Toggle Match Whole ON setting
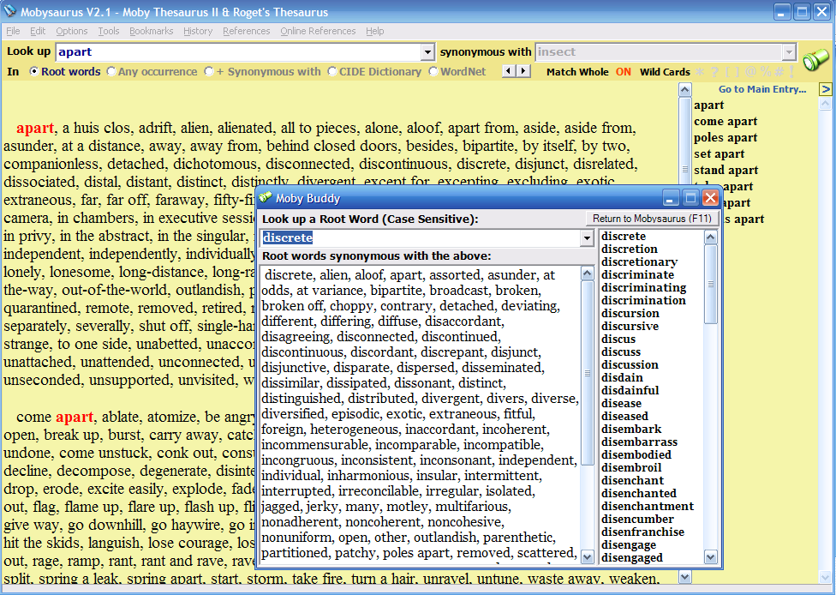The height and width of the screenshot is (595, 836). [x=624, y=71]
